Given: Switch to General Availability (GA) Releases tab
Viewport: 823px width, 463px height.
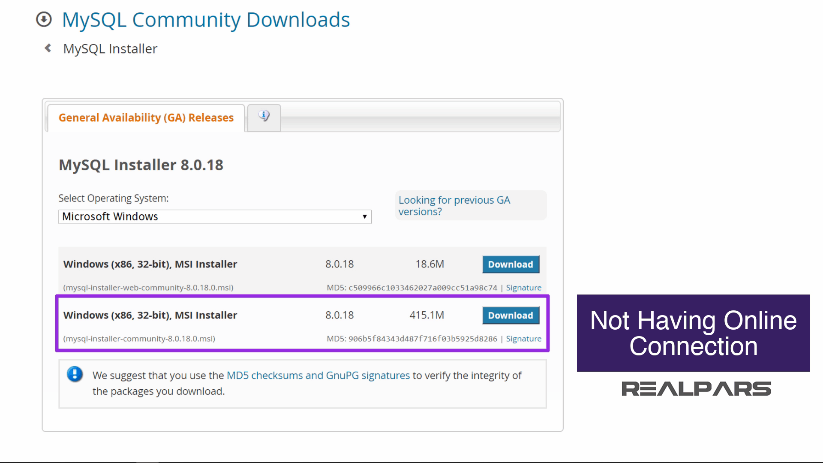Looking at the screenshot, I should pos(146,117).
